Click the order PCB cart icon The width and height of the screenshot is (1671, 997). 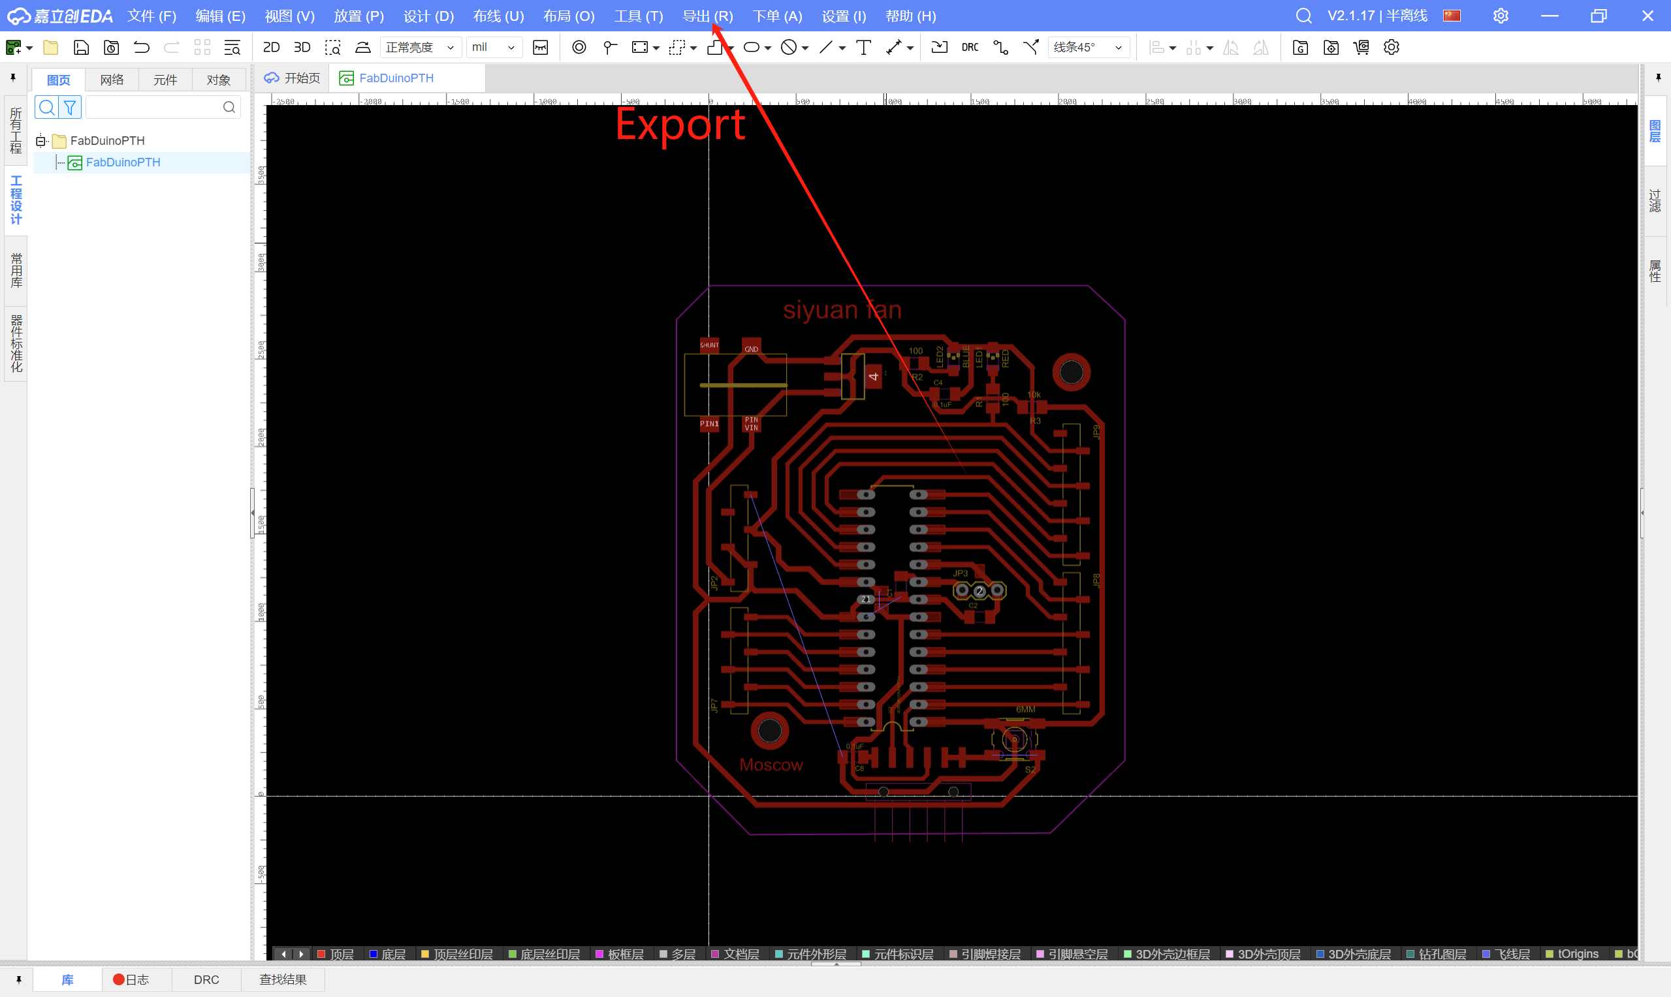tap(1361, 47)
